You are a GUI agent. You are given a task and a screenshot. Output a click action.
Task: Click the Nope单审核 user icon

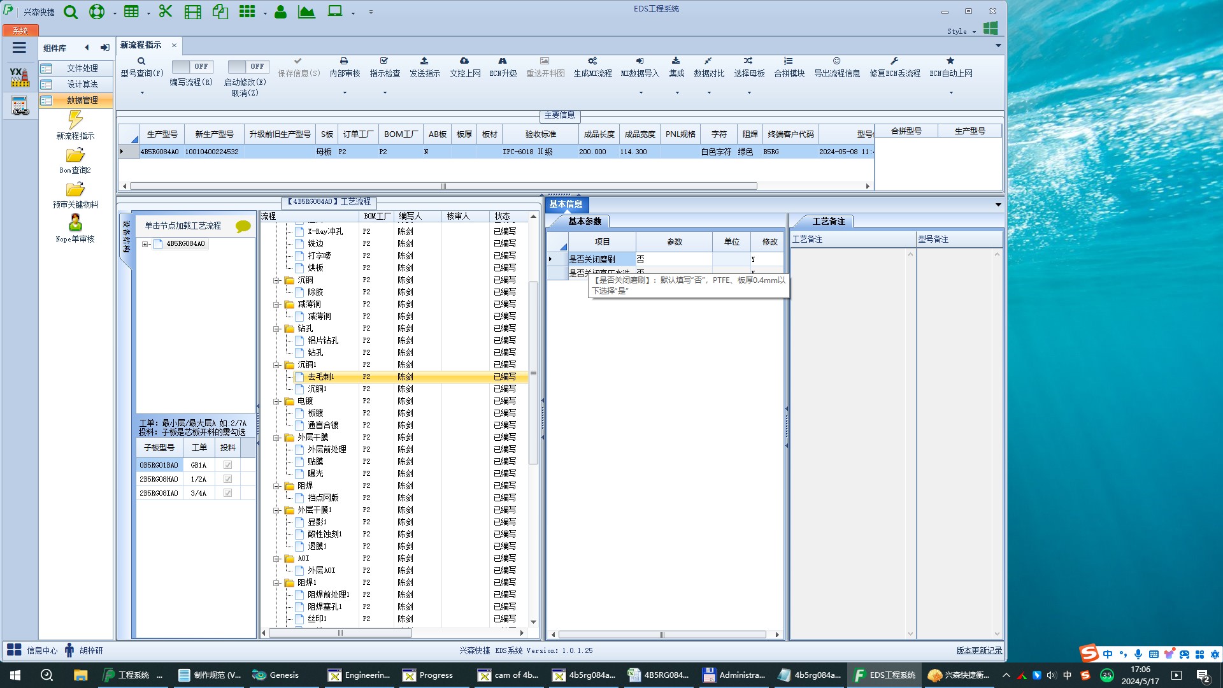(75, 223)
